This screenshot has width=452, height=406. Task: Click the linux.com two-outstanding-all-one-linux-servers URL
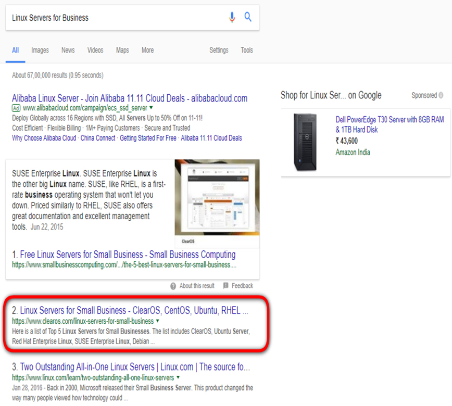(x=93, y=377)
